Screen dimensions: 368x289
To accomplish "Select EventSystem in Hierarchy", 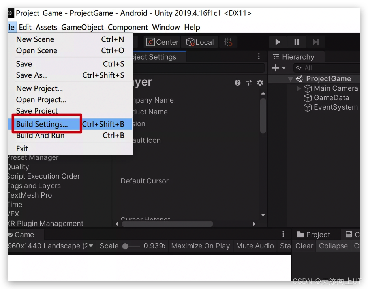I will click(336, 107).
